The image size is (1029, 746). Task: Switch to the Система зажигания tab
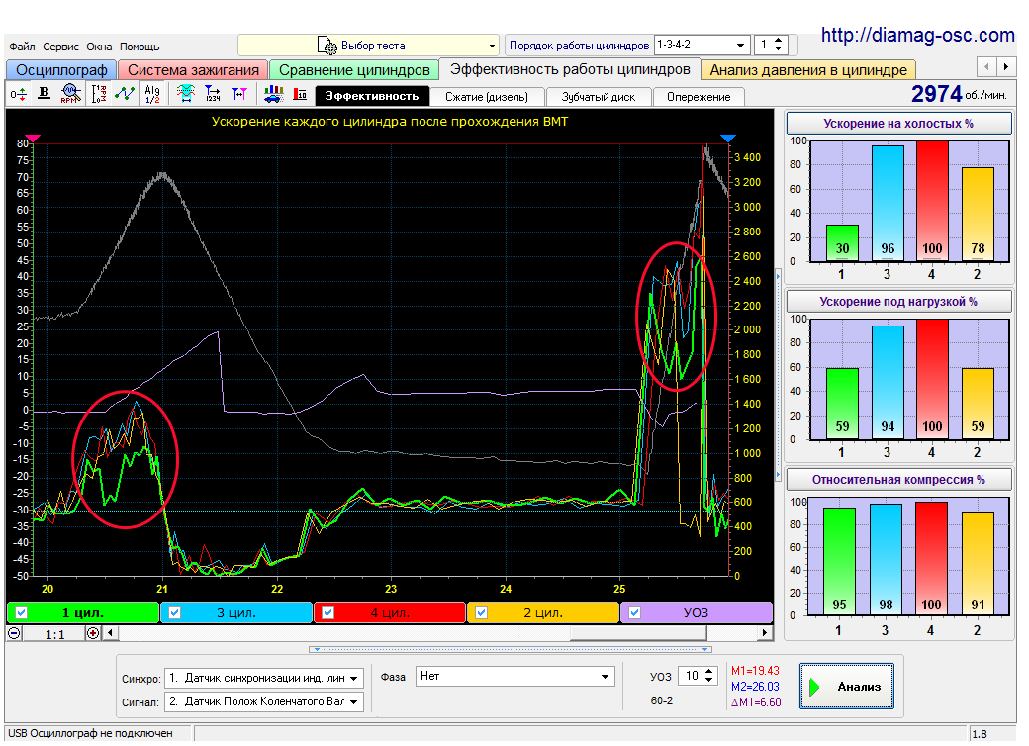(x=193, y=69)
